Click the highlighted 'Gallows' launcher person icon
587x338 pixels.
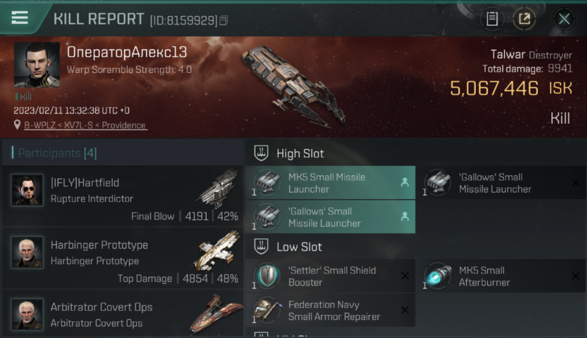tap(405, 217)
